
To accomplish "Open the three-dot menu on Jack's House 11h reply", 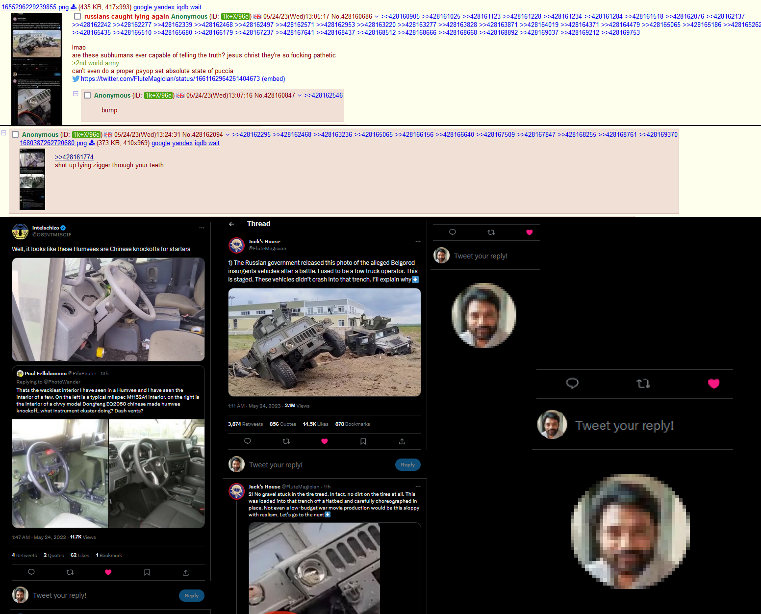I will [418, 487].
